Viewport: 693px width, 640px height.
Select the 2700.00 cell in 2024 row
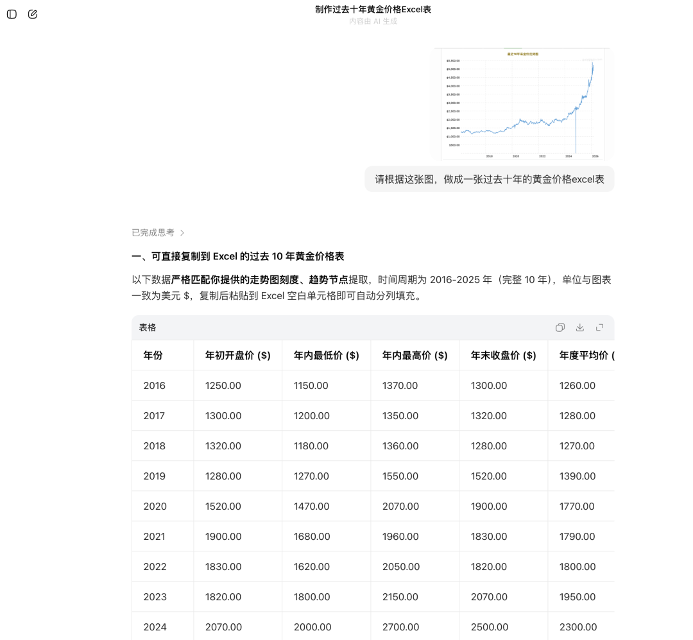[x=401, y=627]
